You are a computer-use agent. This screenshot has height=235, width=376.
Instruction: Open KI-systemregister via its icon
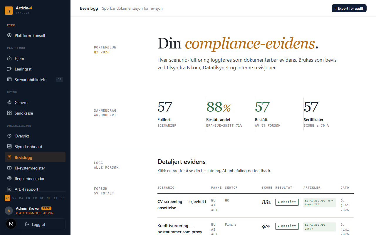pyautogui.click(x=9, y=168)
